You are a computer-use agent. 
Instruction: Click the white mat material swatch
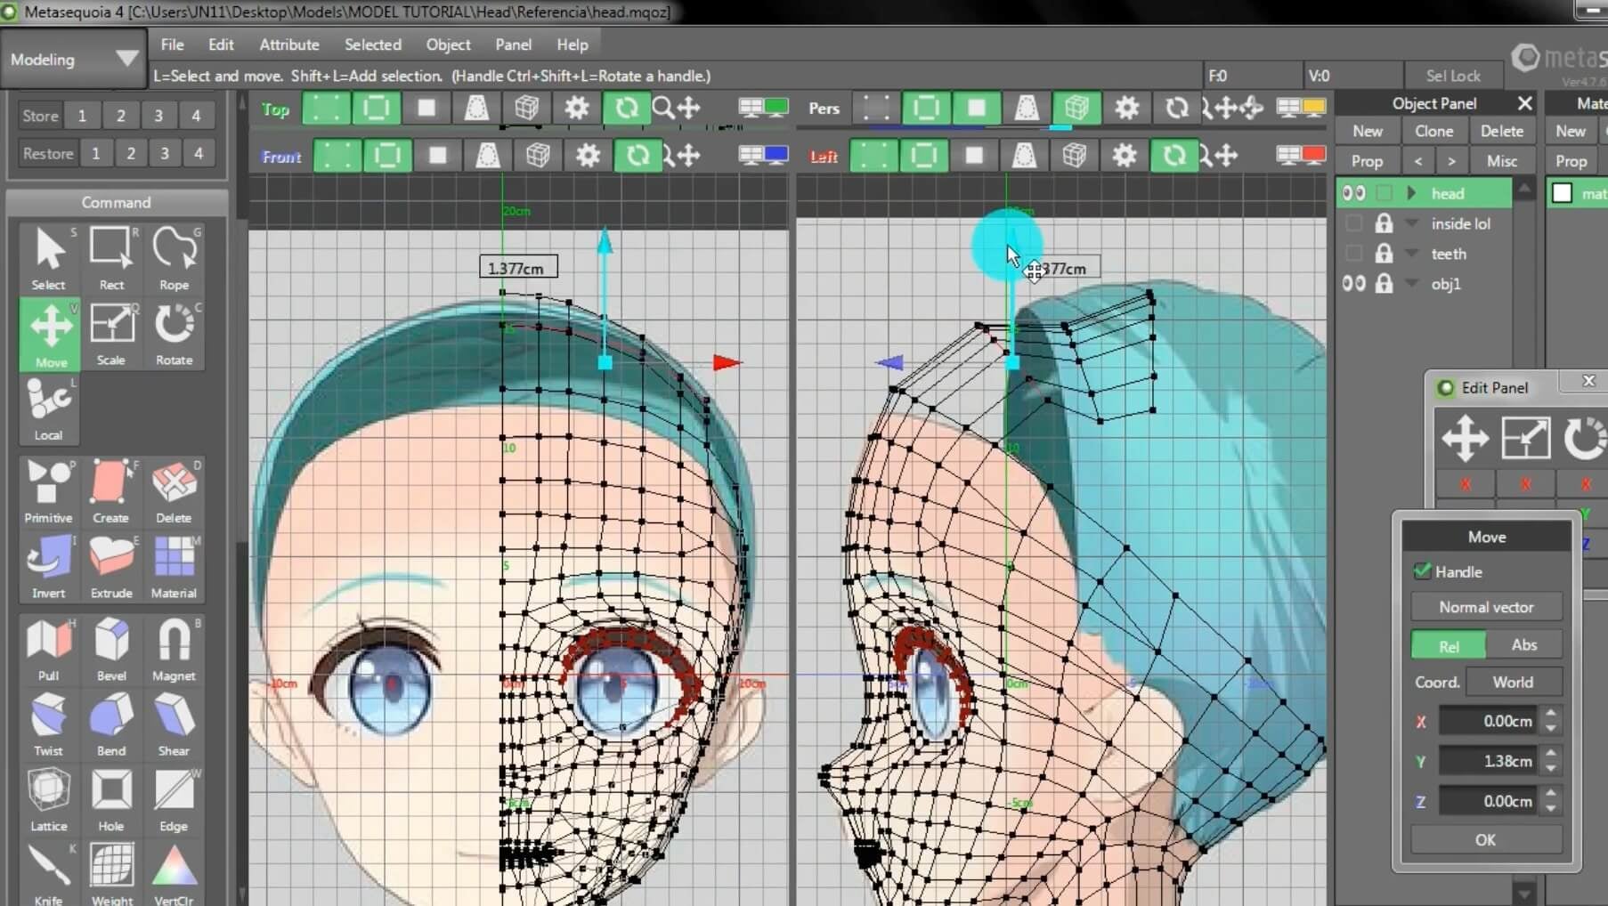(1563, 193)
